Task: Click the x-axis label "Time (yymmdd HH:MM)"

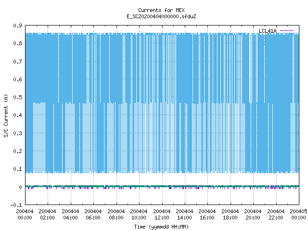Action: (x=161, y=227)
